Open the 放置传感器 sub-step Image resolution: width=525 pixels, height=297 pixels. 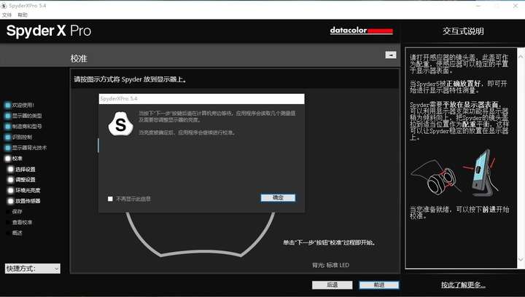(24, 201)
